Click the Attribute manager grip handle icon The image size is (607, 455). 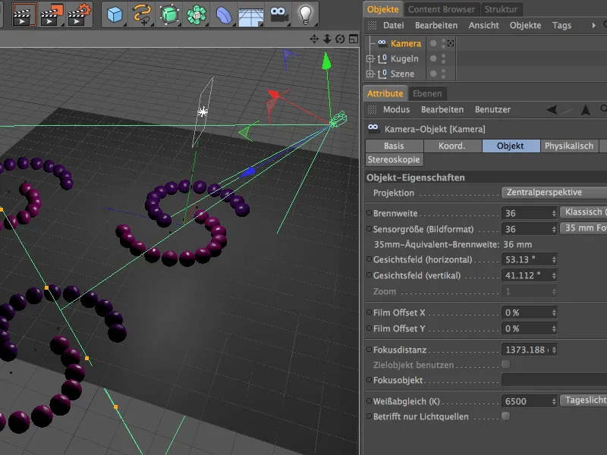point(372,109)
